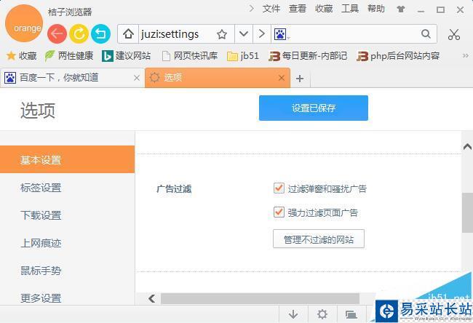473x323 pixels.
Task: Select 基本设置 in sidebar
Action: tap(67, 159)
